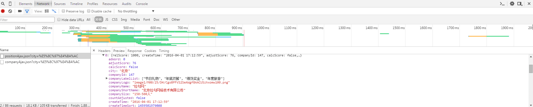Screen dimensions: 533x107
Task: Switch to the Elements panel
Action: (x=25, y=4)
